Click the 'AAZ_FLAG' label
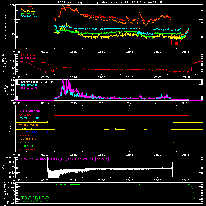The width and height of the screenshot is (206, 206). [x=25, y=142]
